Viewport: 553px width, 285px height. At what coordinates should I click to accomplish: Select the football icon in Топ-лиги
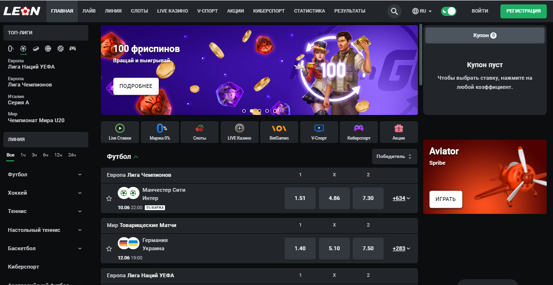tap(23, 48)
